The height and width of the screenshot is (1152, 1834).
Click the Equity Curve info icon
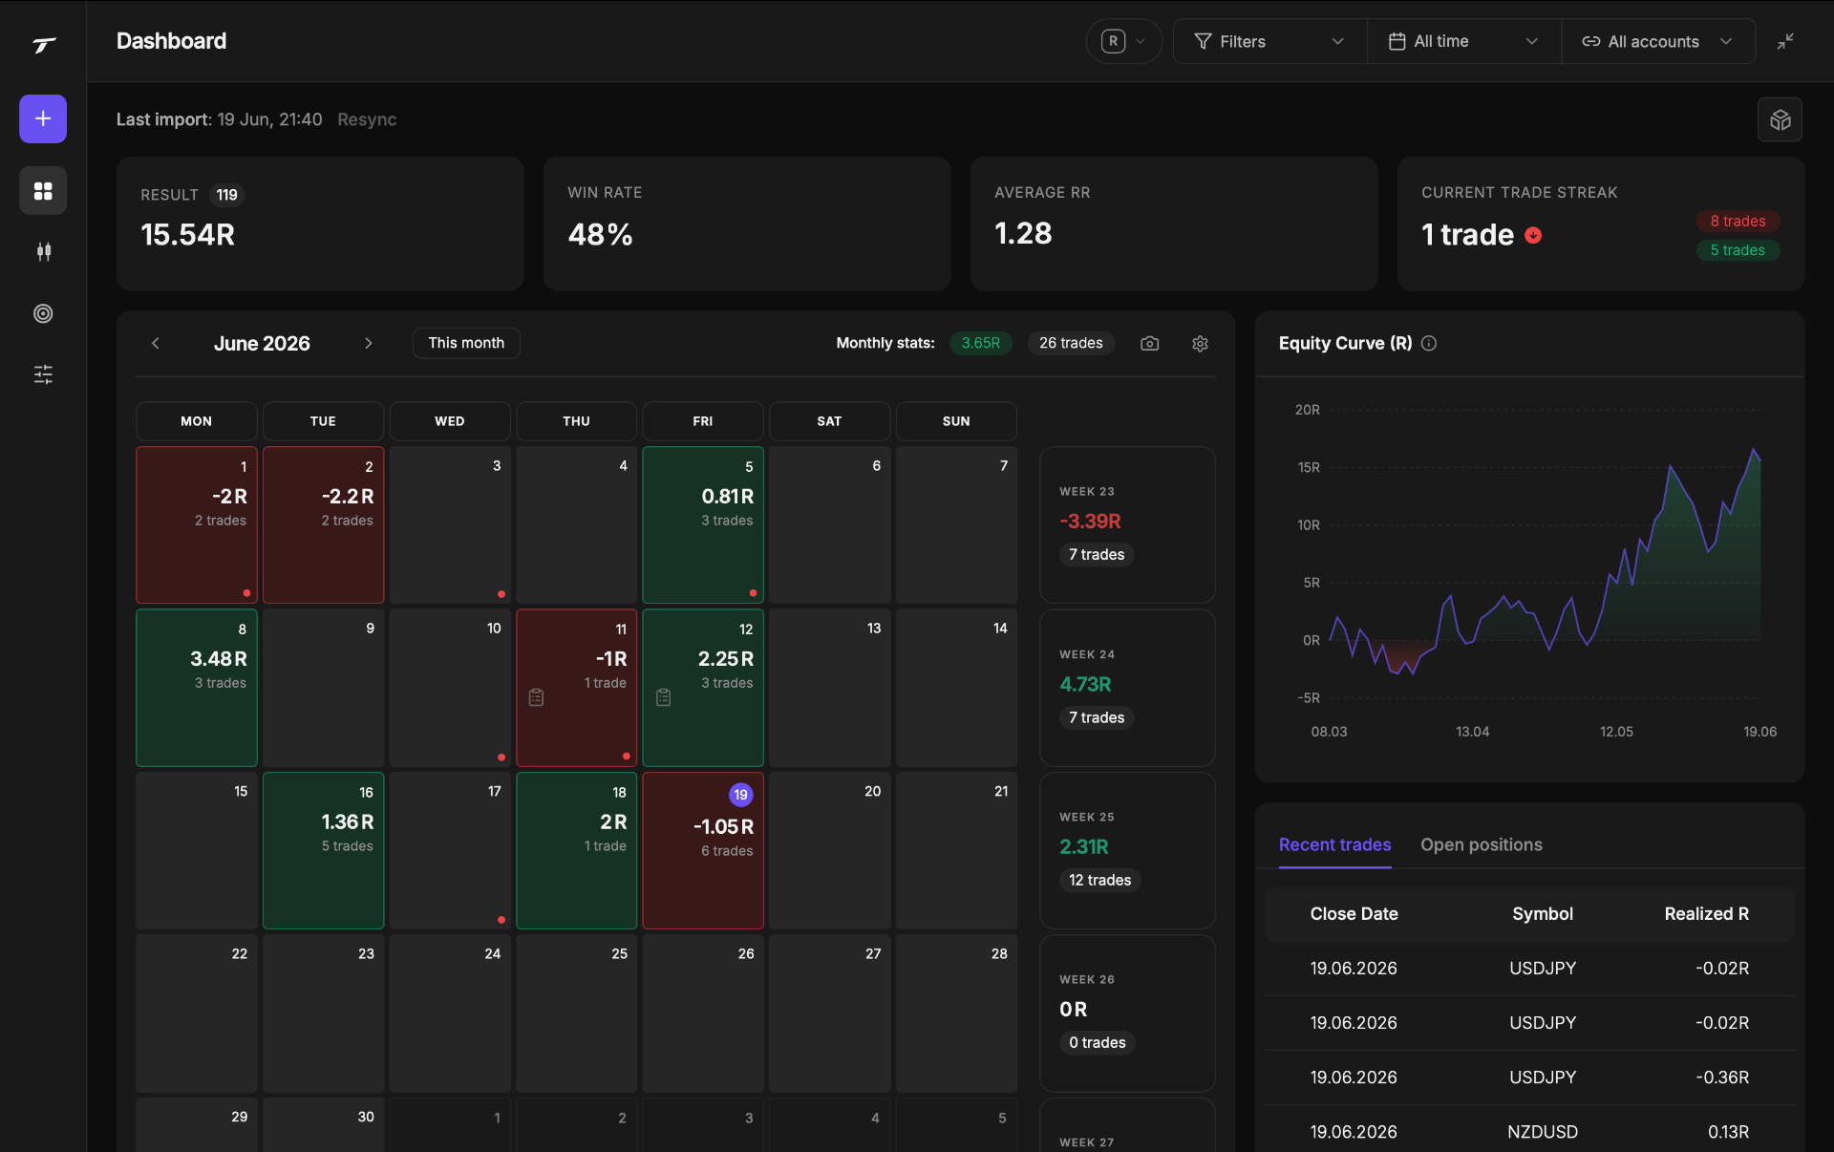[1429, 343]
